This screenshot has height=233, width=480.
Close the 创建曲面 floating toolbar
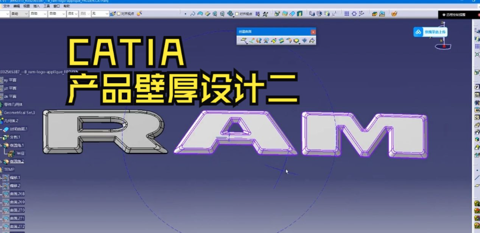tap(313, 32)
